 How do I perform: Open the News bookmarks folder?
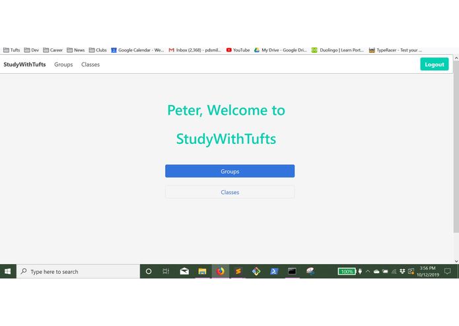coord(75,50)
